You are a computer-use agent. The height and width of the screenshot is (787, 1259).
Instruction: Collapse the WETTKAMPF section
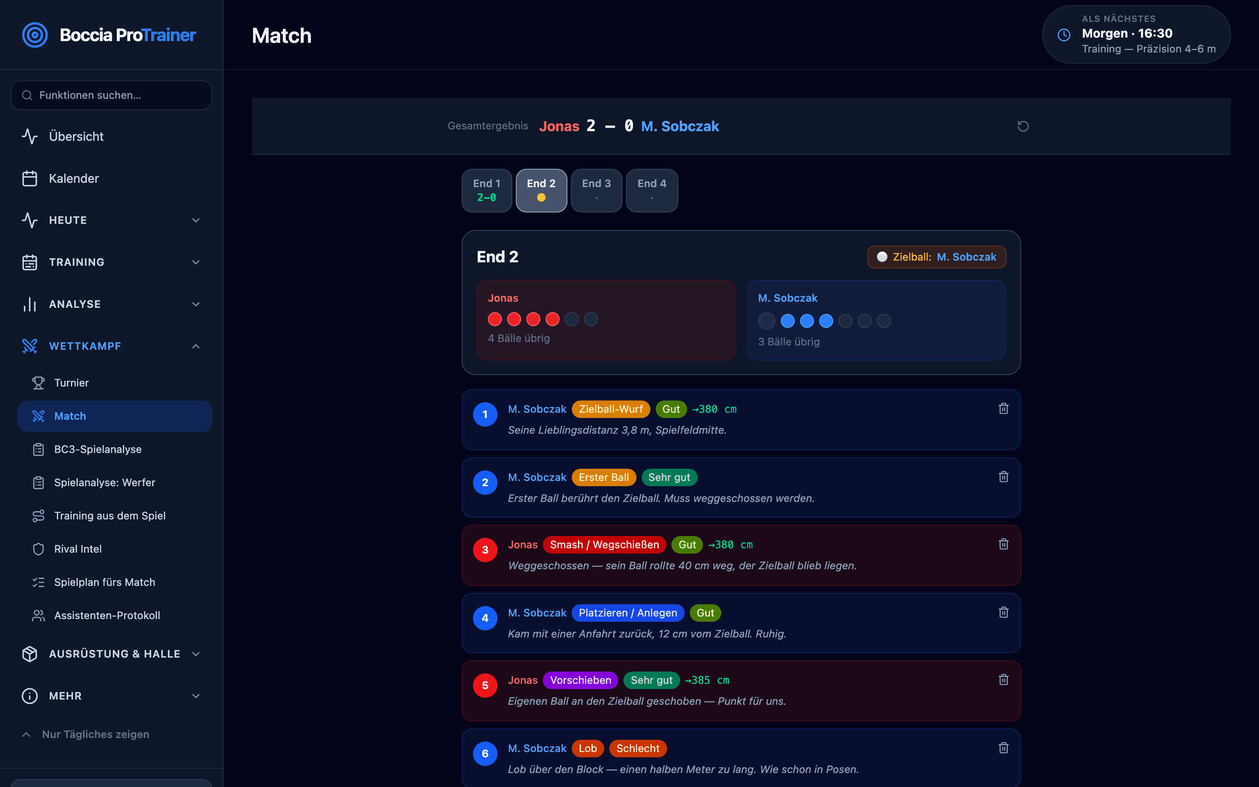111,346
